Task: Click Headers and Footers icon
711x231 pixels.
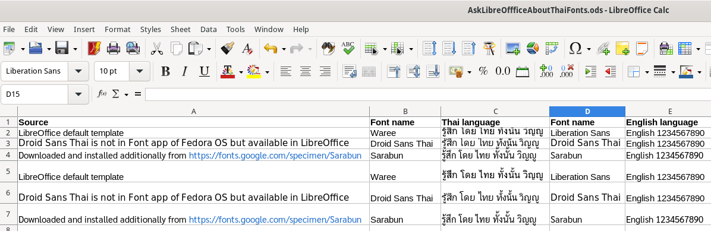Action: [642, 48]
